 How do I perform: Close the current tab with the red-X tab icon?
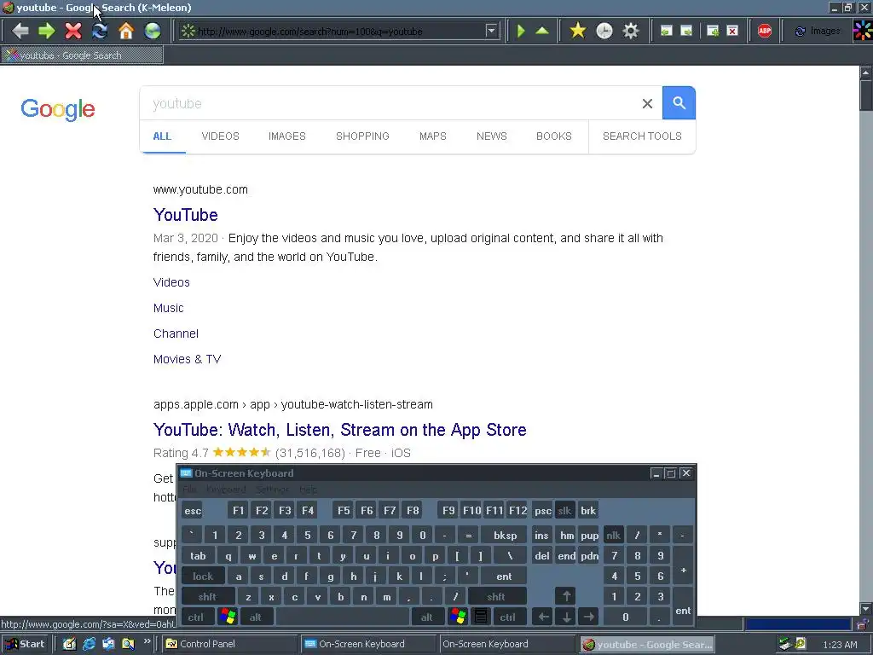pyautogui.click(x=732, y=31)
